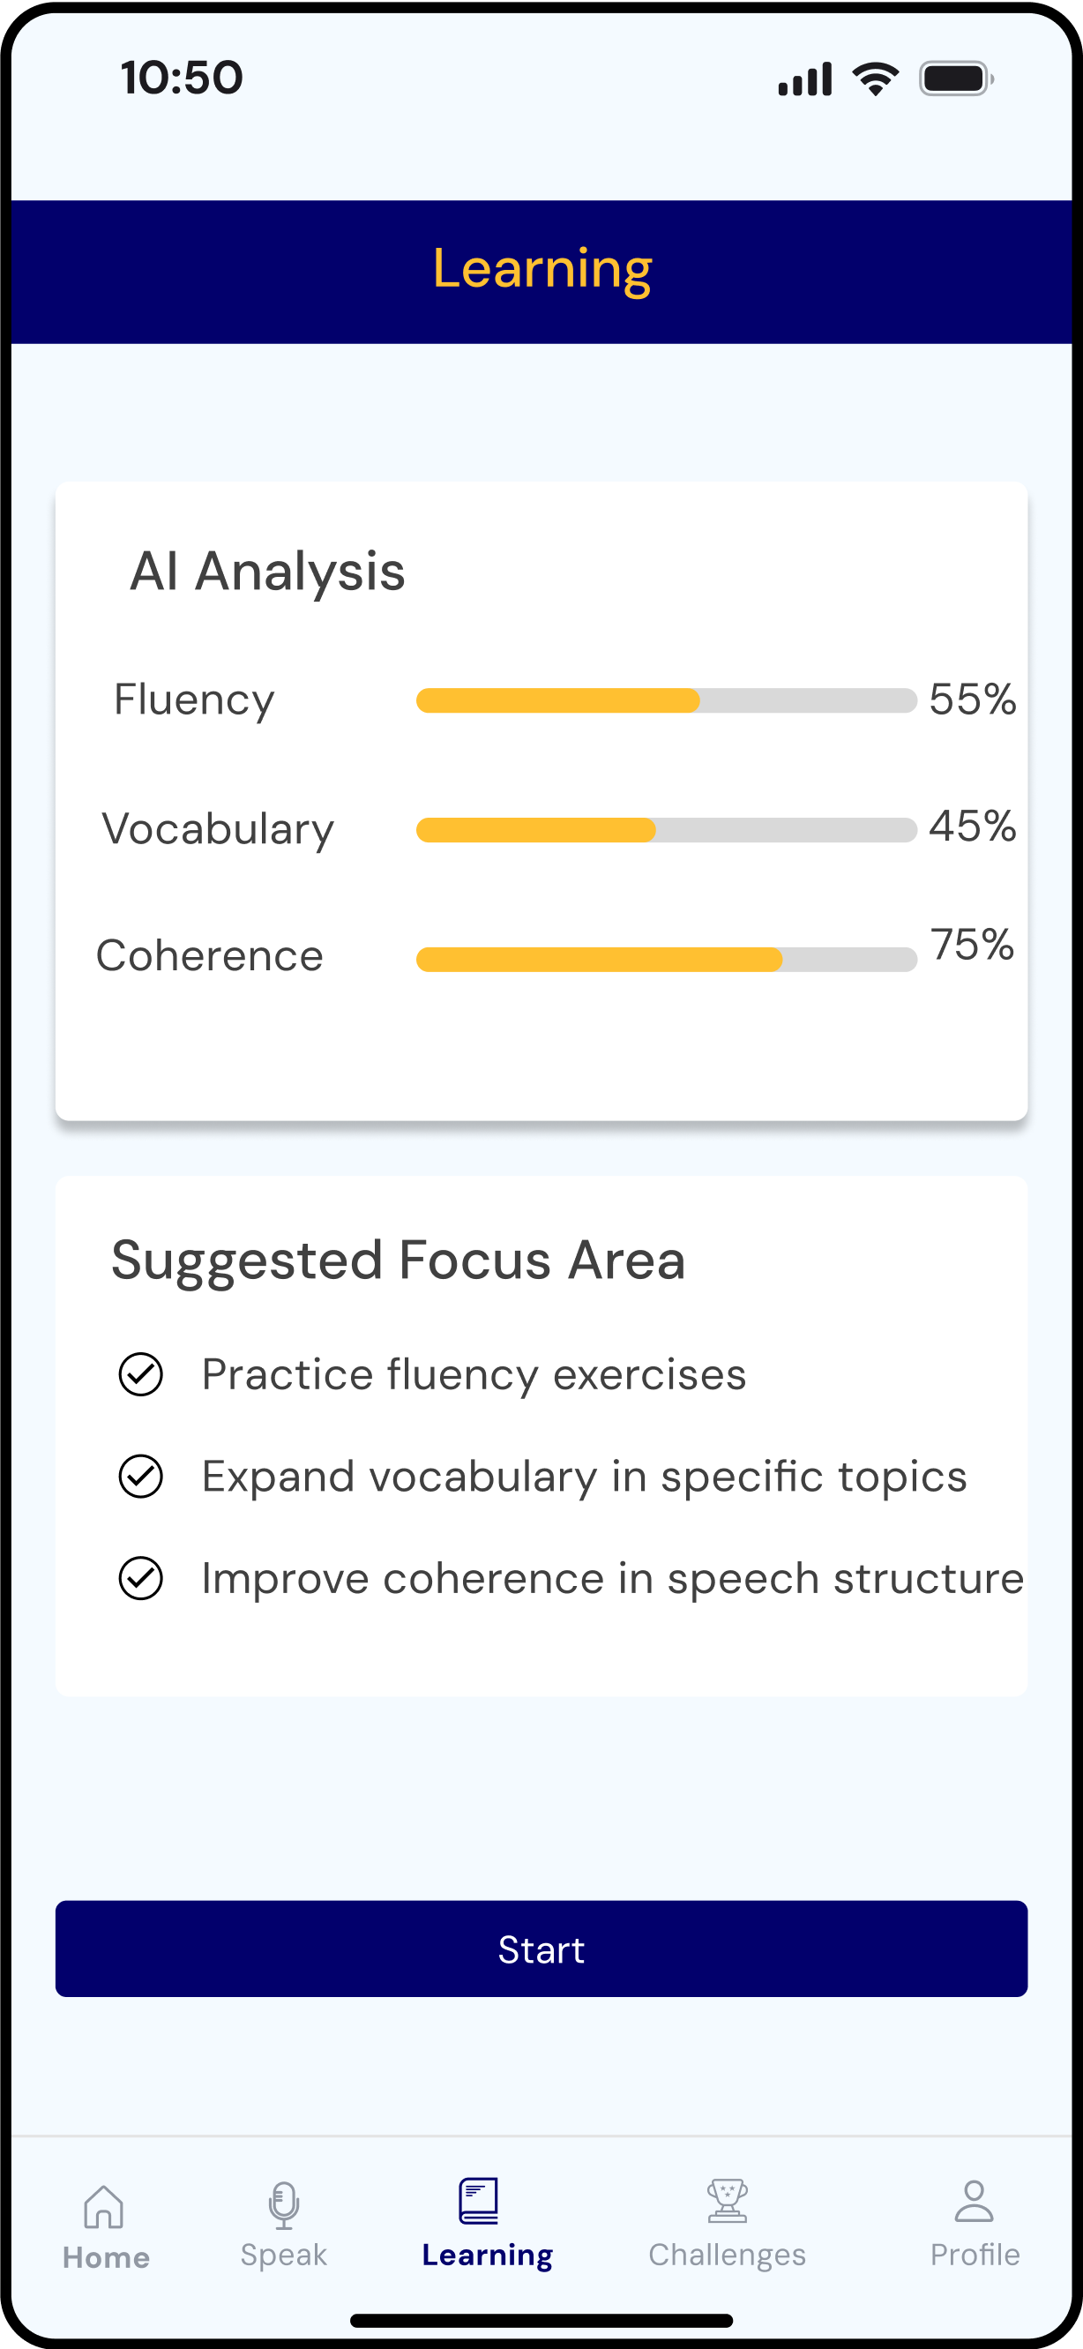Image resolution: width=1083 pixels, height=2349 pixels.
Task: Select the Coherence progress bar
Action: tap(667, 960)
